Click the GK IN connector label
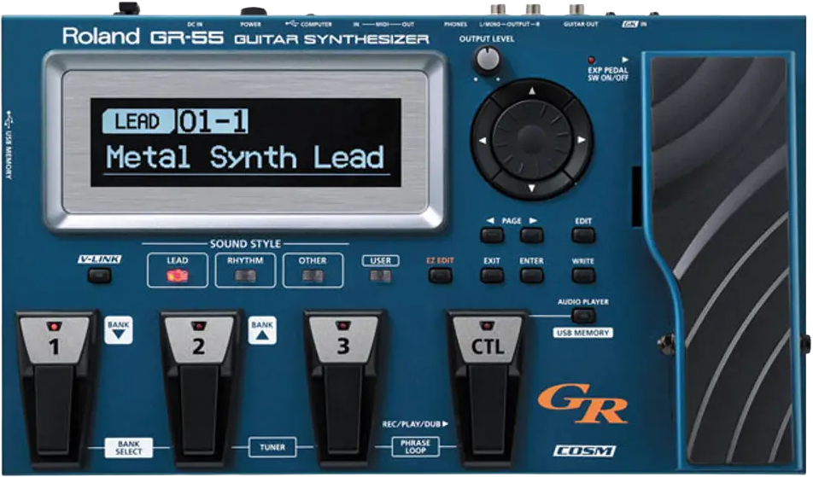This screenshot has width=813, height=477. (635, 25)
